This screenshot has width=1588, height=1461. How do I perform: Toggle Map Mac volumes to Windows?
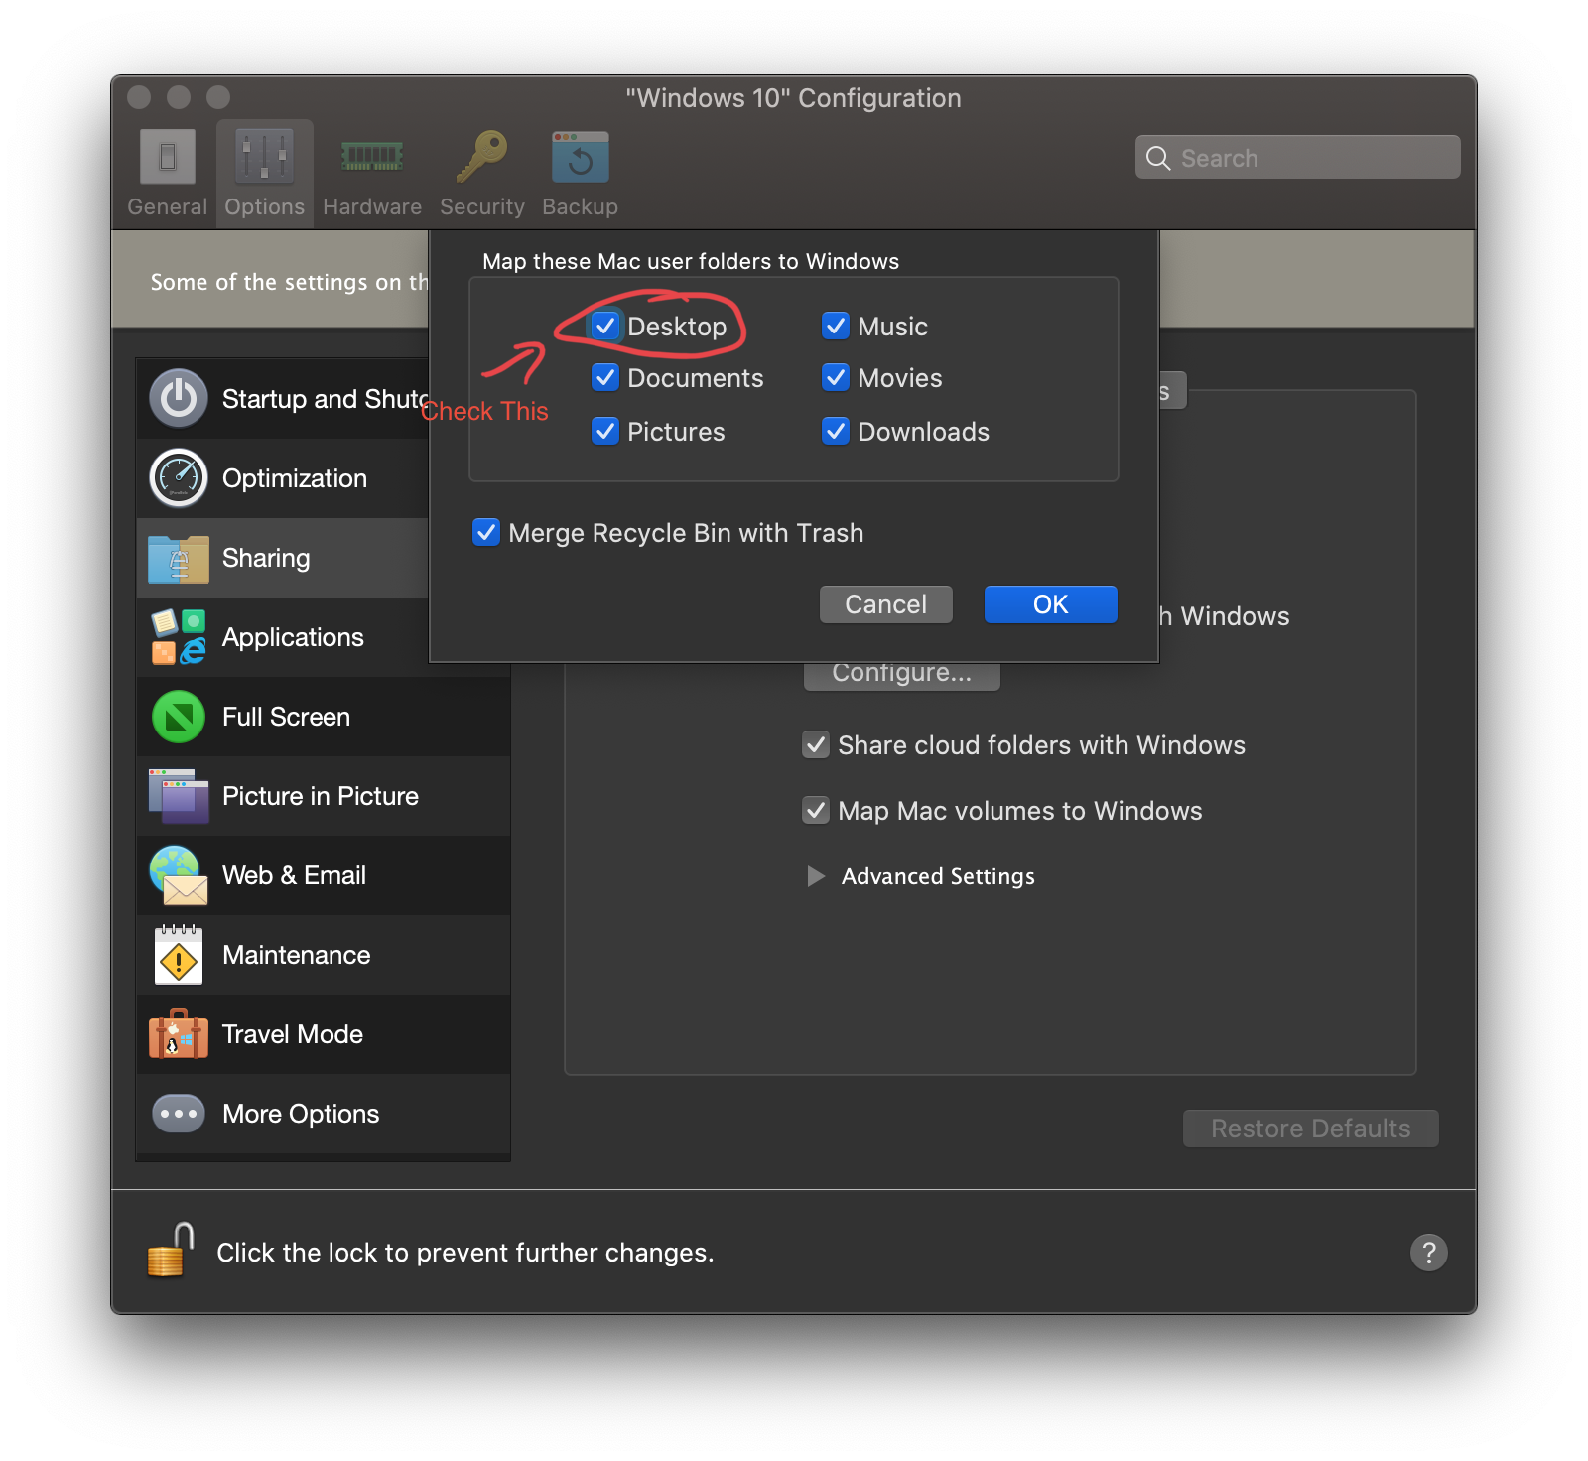tap(816, 810)
